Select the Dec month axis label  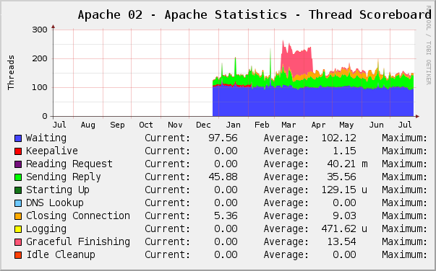coord(203,125)
